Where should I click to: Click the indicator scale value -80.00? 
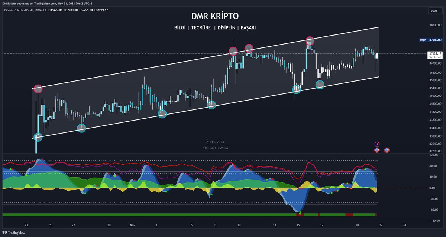433,210
